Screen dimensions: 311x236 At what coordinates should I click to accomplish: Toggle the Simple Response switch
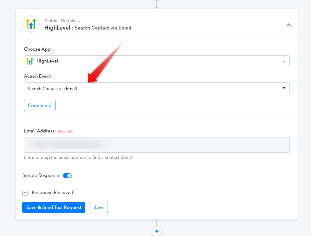click(x=67, y=176)
